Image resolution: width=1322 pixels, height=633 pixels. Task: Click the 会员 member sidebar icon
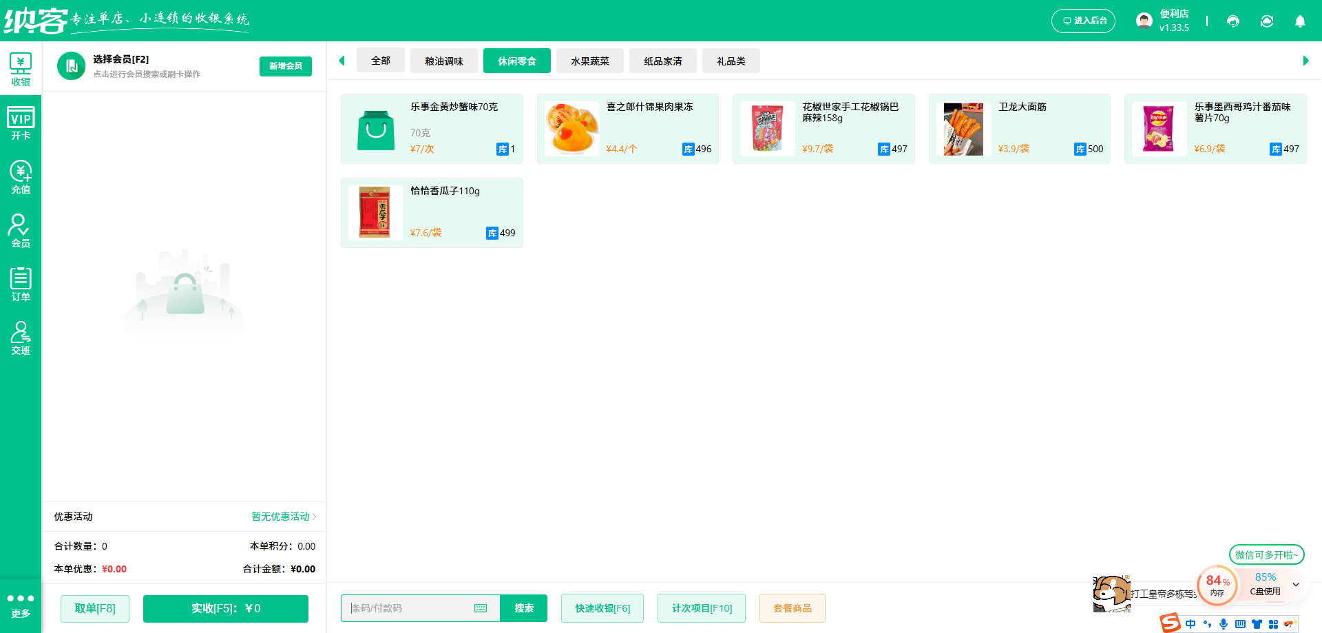(x=21, y=229)
